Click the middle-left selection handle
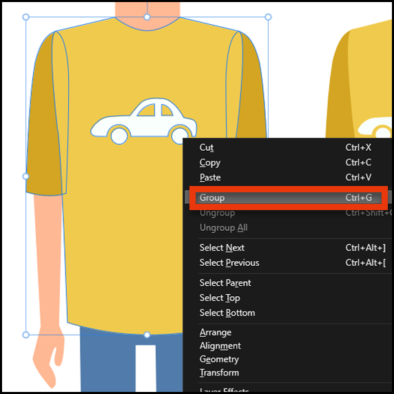 click(x=26, y=176)
